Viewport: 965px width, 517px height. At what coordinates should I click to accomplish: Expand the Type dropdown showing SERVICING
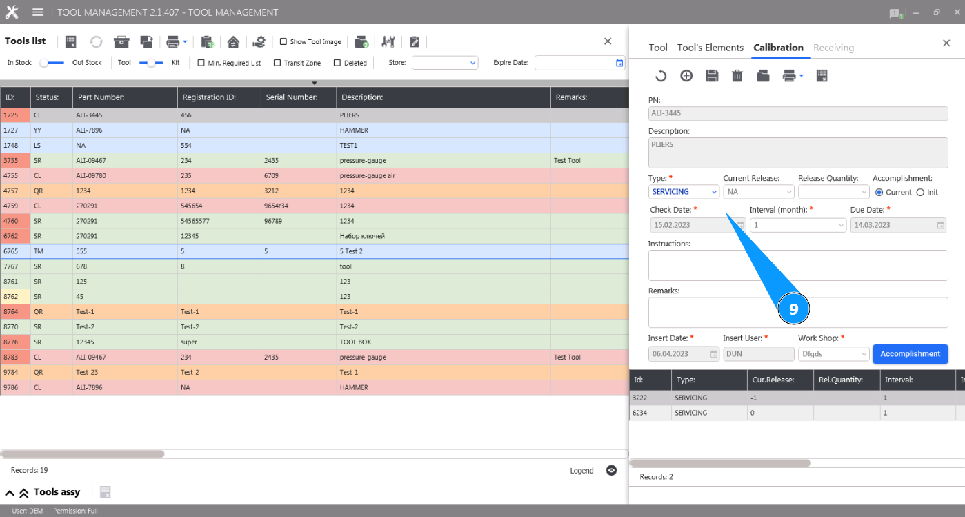[x=684, y=192]
